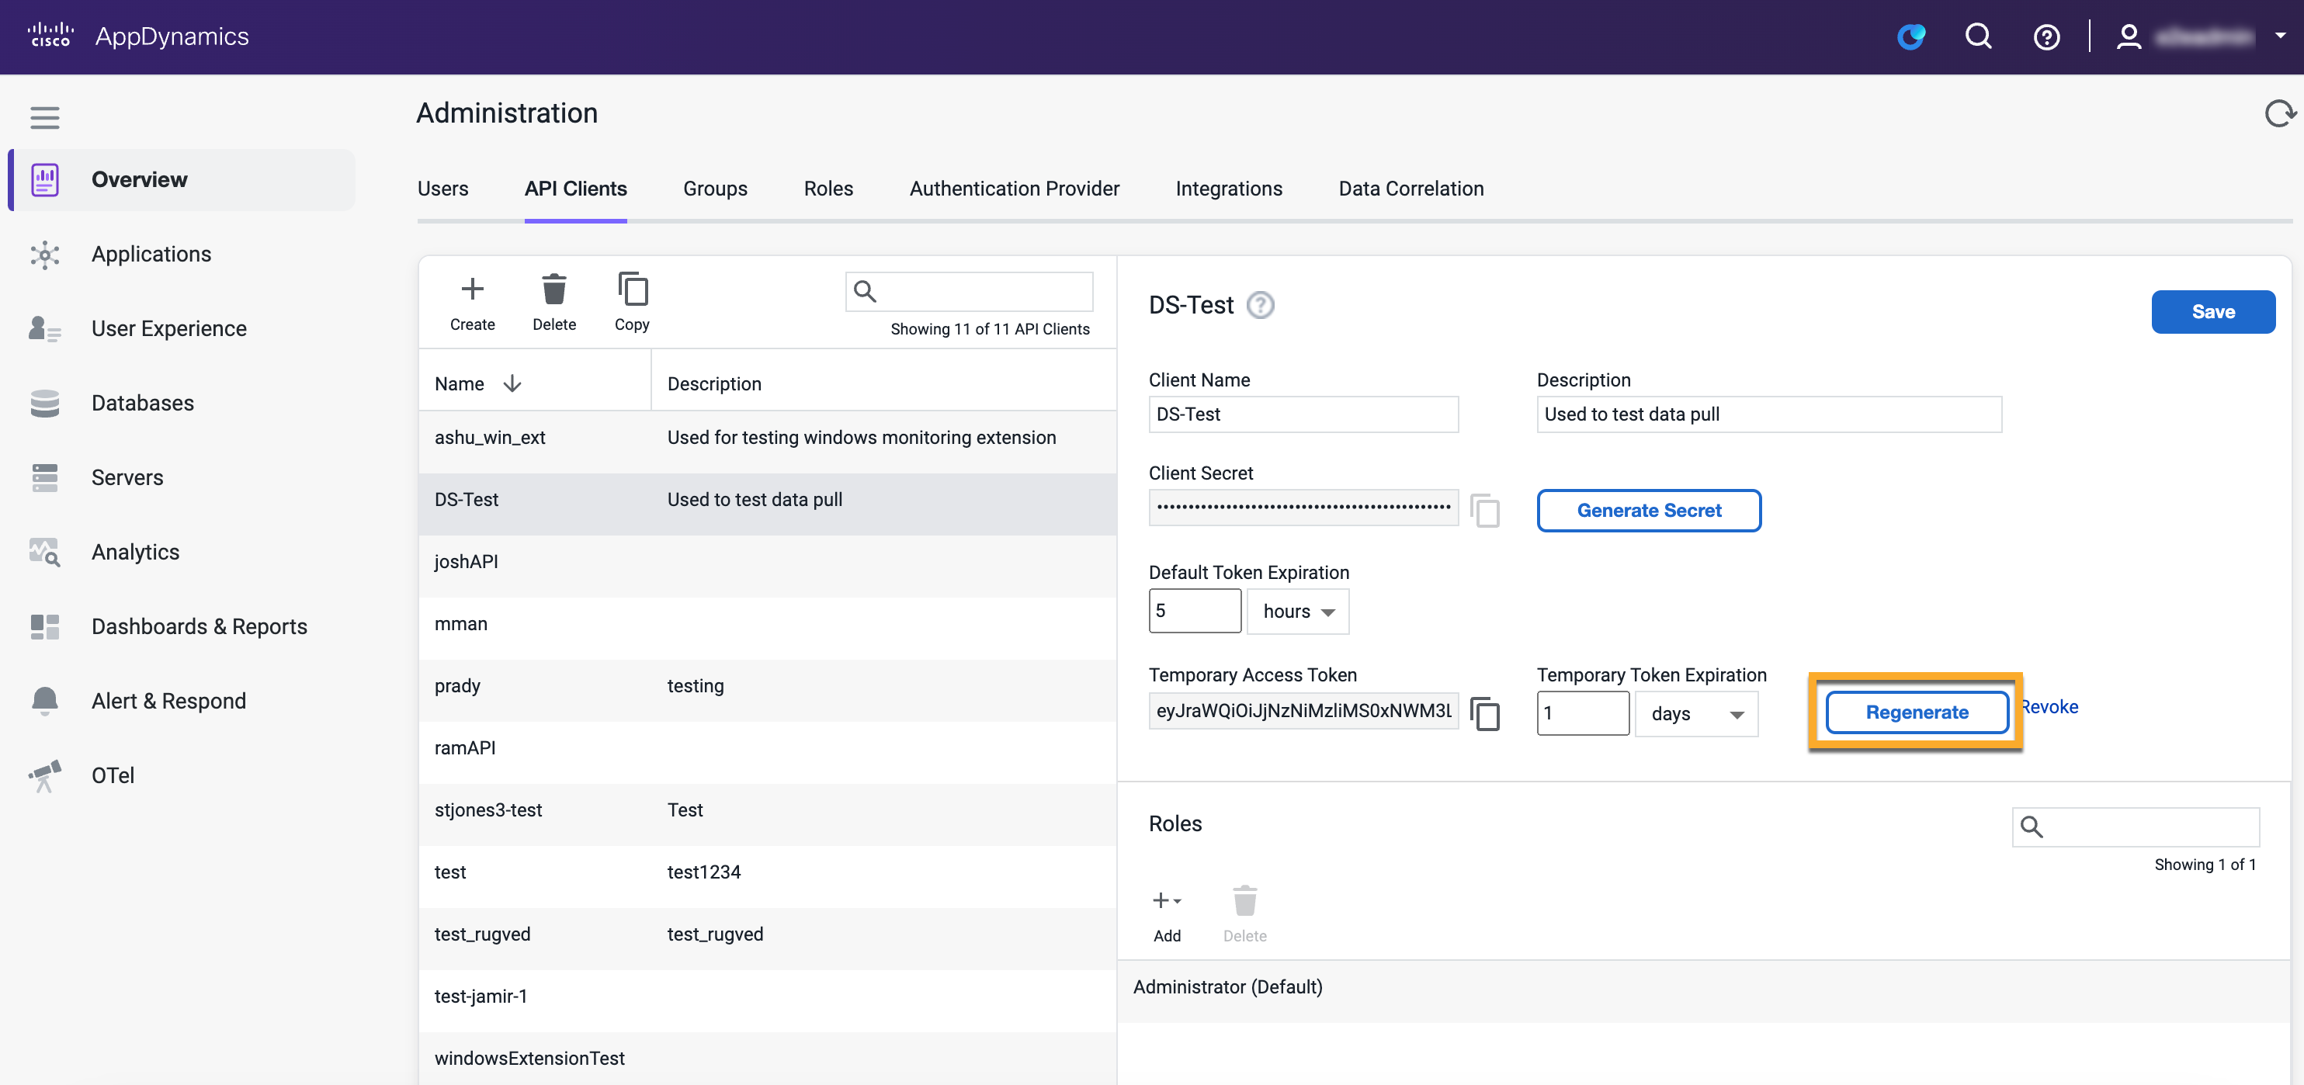Click the Temporary Token Expiration number field
The height and width of the screenshot is (1085, 2304).
pyautogui.click(x=1582, y=714)
